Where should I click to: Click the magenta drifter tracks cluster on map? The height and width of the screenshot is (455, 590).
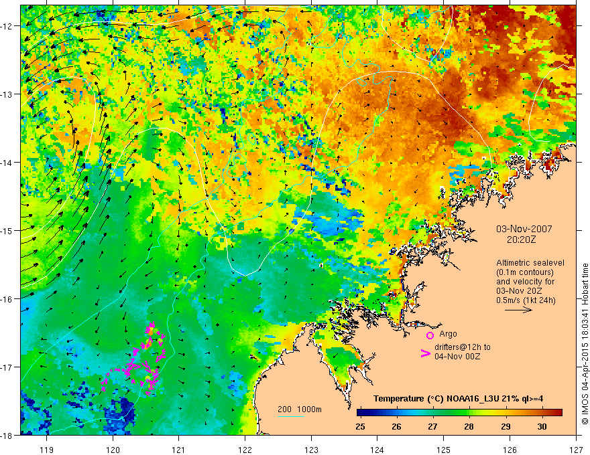133,359
